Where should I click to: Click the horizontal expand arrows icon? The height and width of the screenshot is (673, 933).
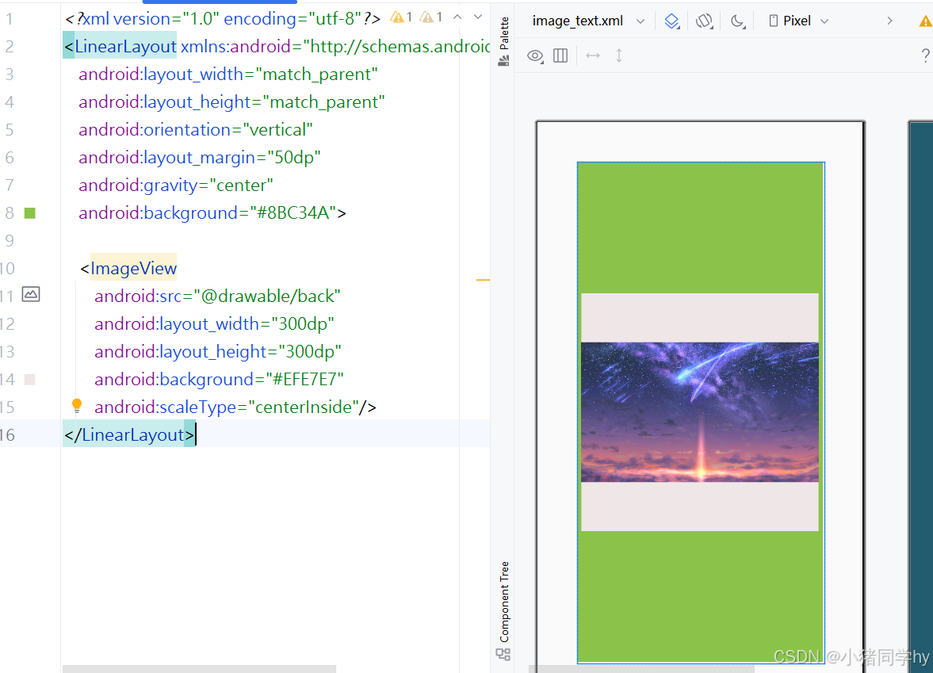pos(593,55)
